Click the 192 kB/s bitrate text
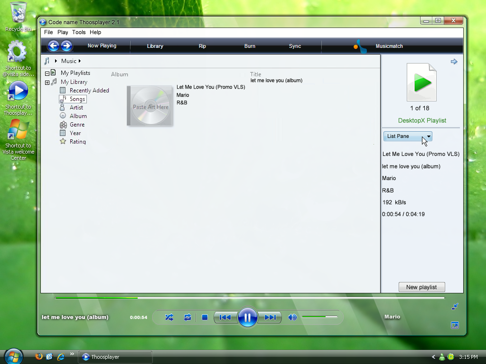The width and height of the screenshot is (486, 364). [x=394, y=202]
